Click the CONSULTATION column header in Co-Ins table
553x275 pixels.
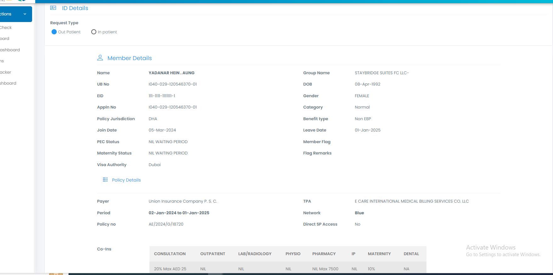pyautogui.click(x=170, y=254)
